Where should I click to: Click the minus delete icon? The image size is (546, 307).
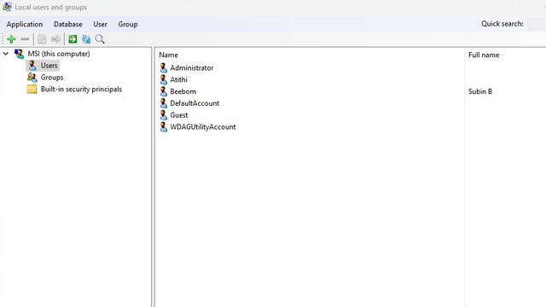(25, 39)
